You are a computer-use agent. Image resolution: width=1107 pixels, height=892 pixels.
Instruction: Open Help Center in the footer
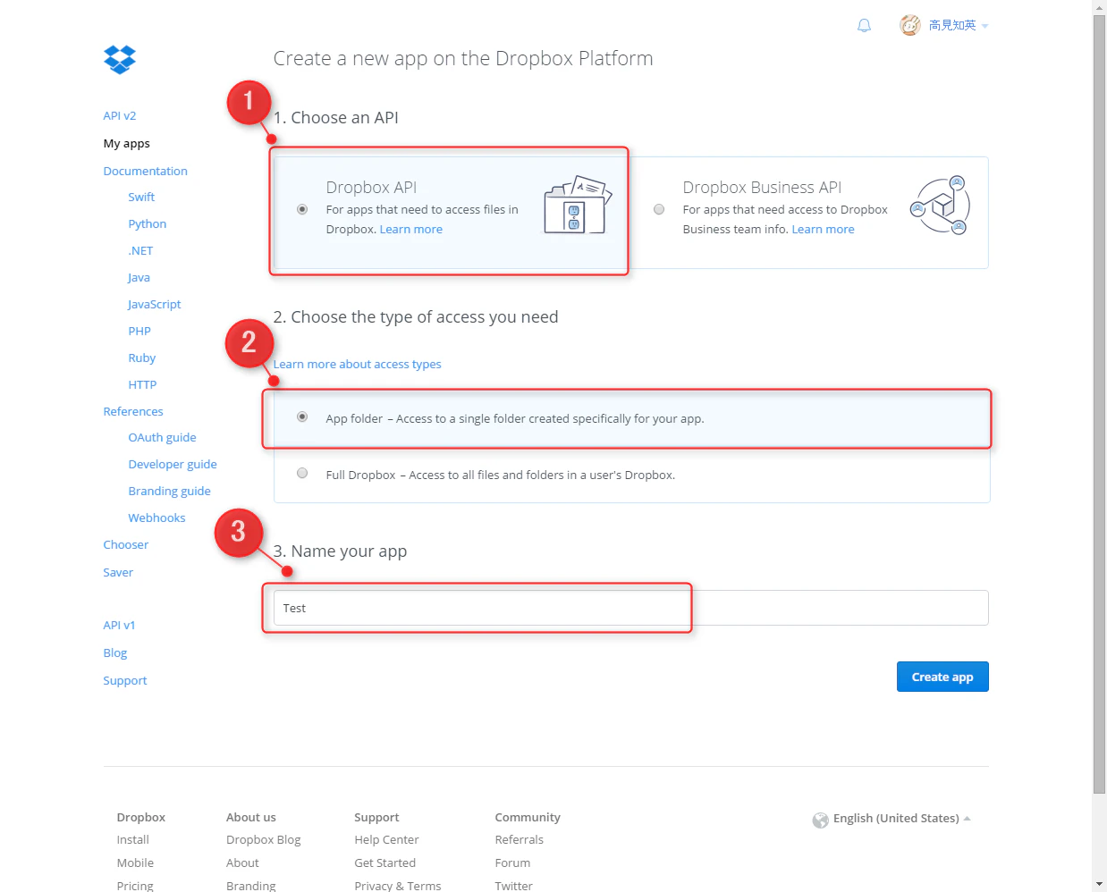[x=386, y=840]
